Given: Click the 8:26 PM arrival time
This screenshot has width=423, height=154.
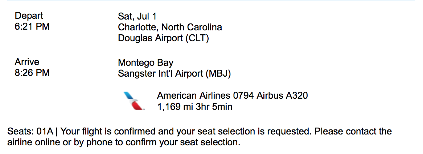Looking at the screenshot, I should [32, 73].
